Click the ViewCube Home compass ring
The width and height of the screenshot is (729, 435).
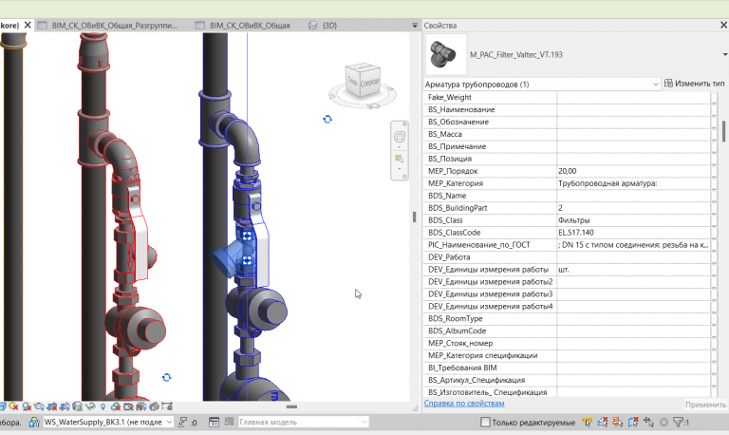click(363, 97)
